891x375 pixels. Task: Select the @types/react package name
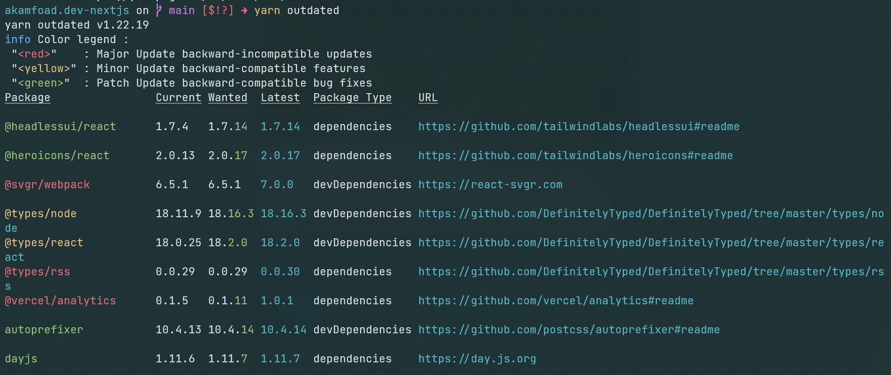[x=44, y=243]
